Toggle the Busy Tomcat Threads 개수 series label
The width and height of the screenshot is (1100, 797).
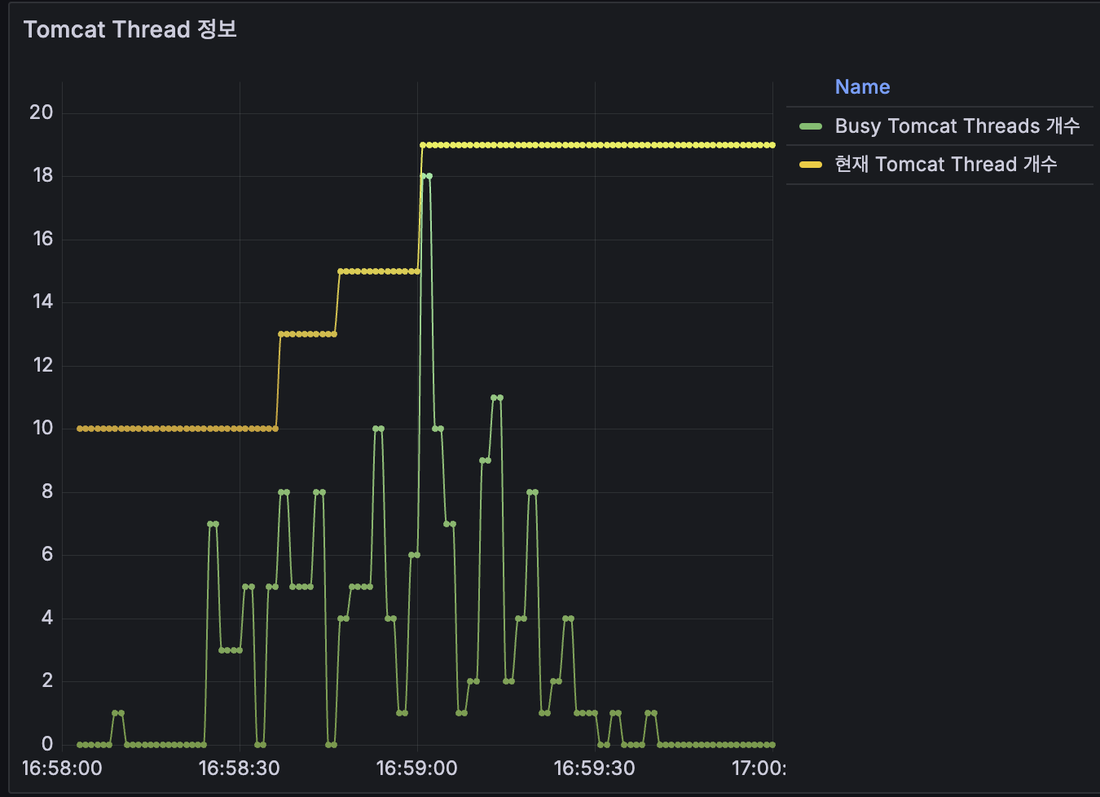(957, 126)
